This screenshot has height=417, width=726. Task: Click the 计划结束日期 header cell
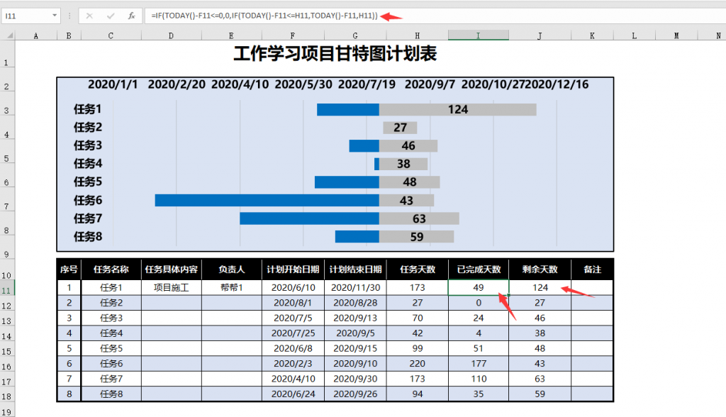tap(356, 269)
